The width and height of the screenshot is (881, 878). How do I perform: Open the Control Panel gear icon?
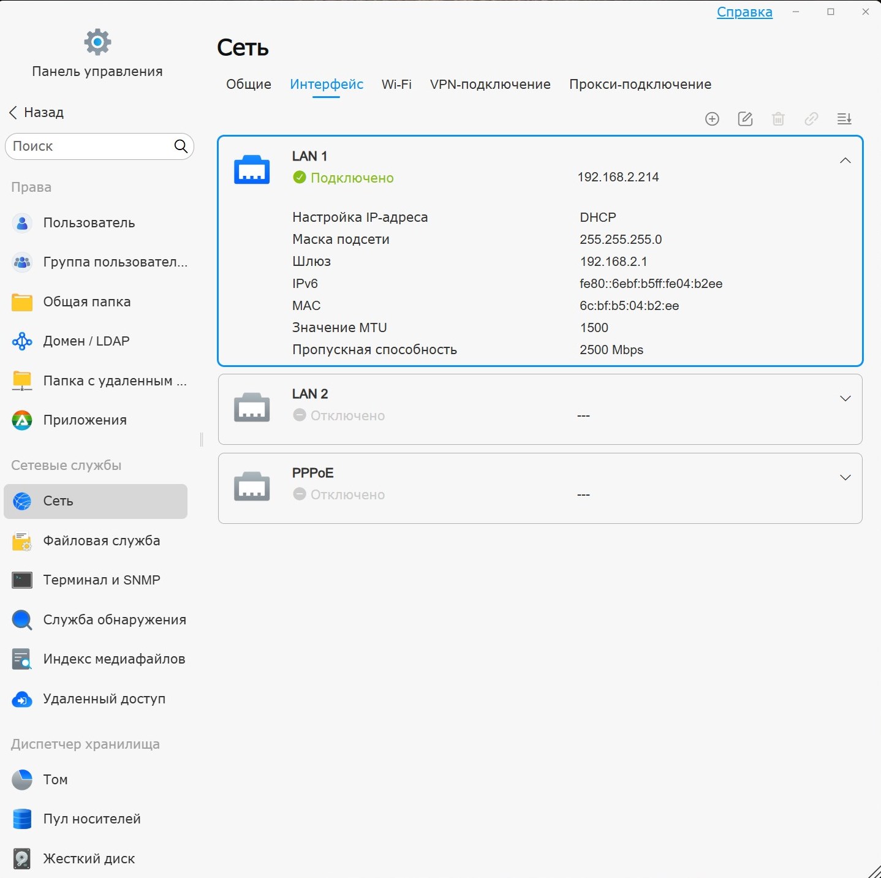pyautogui.click(x=97, y=42)
